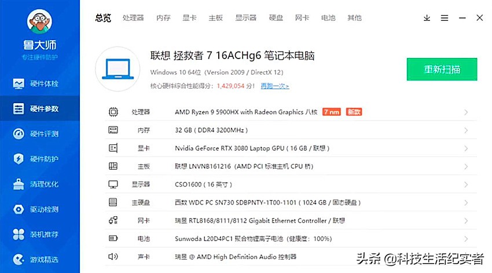492x273 pixels.
Task: Click the 主硬盘 disk row icon
Action: (x=113, y=202)
